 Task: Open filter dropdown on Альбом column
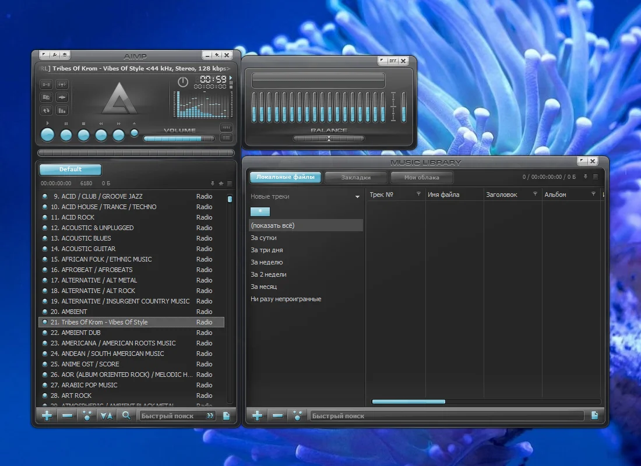(593, 194)
